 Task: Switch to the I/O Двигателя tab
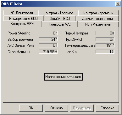click(21, 13)
